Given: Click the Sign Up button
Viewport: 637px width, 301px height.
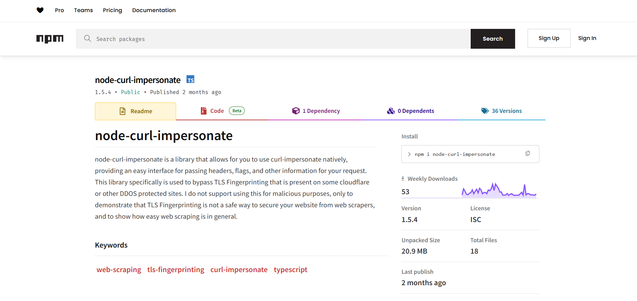Looking at the screenshot, I should tap(549, 38).
